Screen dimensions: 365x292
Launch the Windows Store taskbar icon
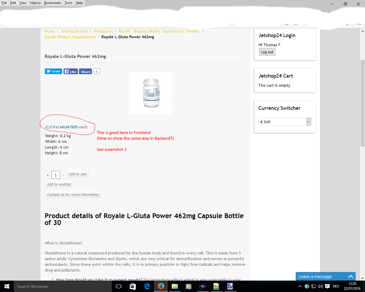tap(133, 286)
